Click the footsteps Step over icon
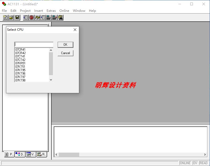This screenshot has height=166, width=210. coord(37,18)
